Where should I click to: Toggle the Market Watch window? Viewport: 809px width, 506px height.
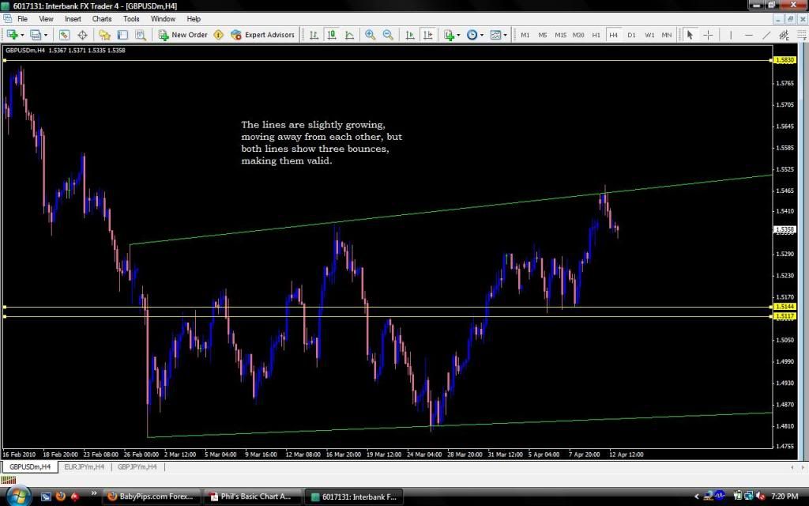point(64,35)
